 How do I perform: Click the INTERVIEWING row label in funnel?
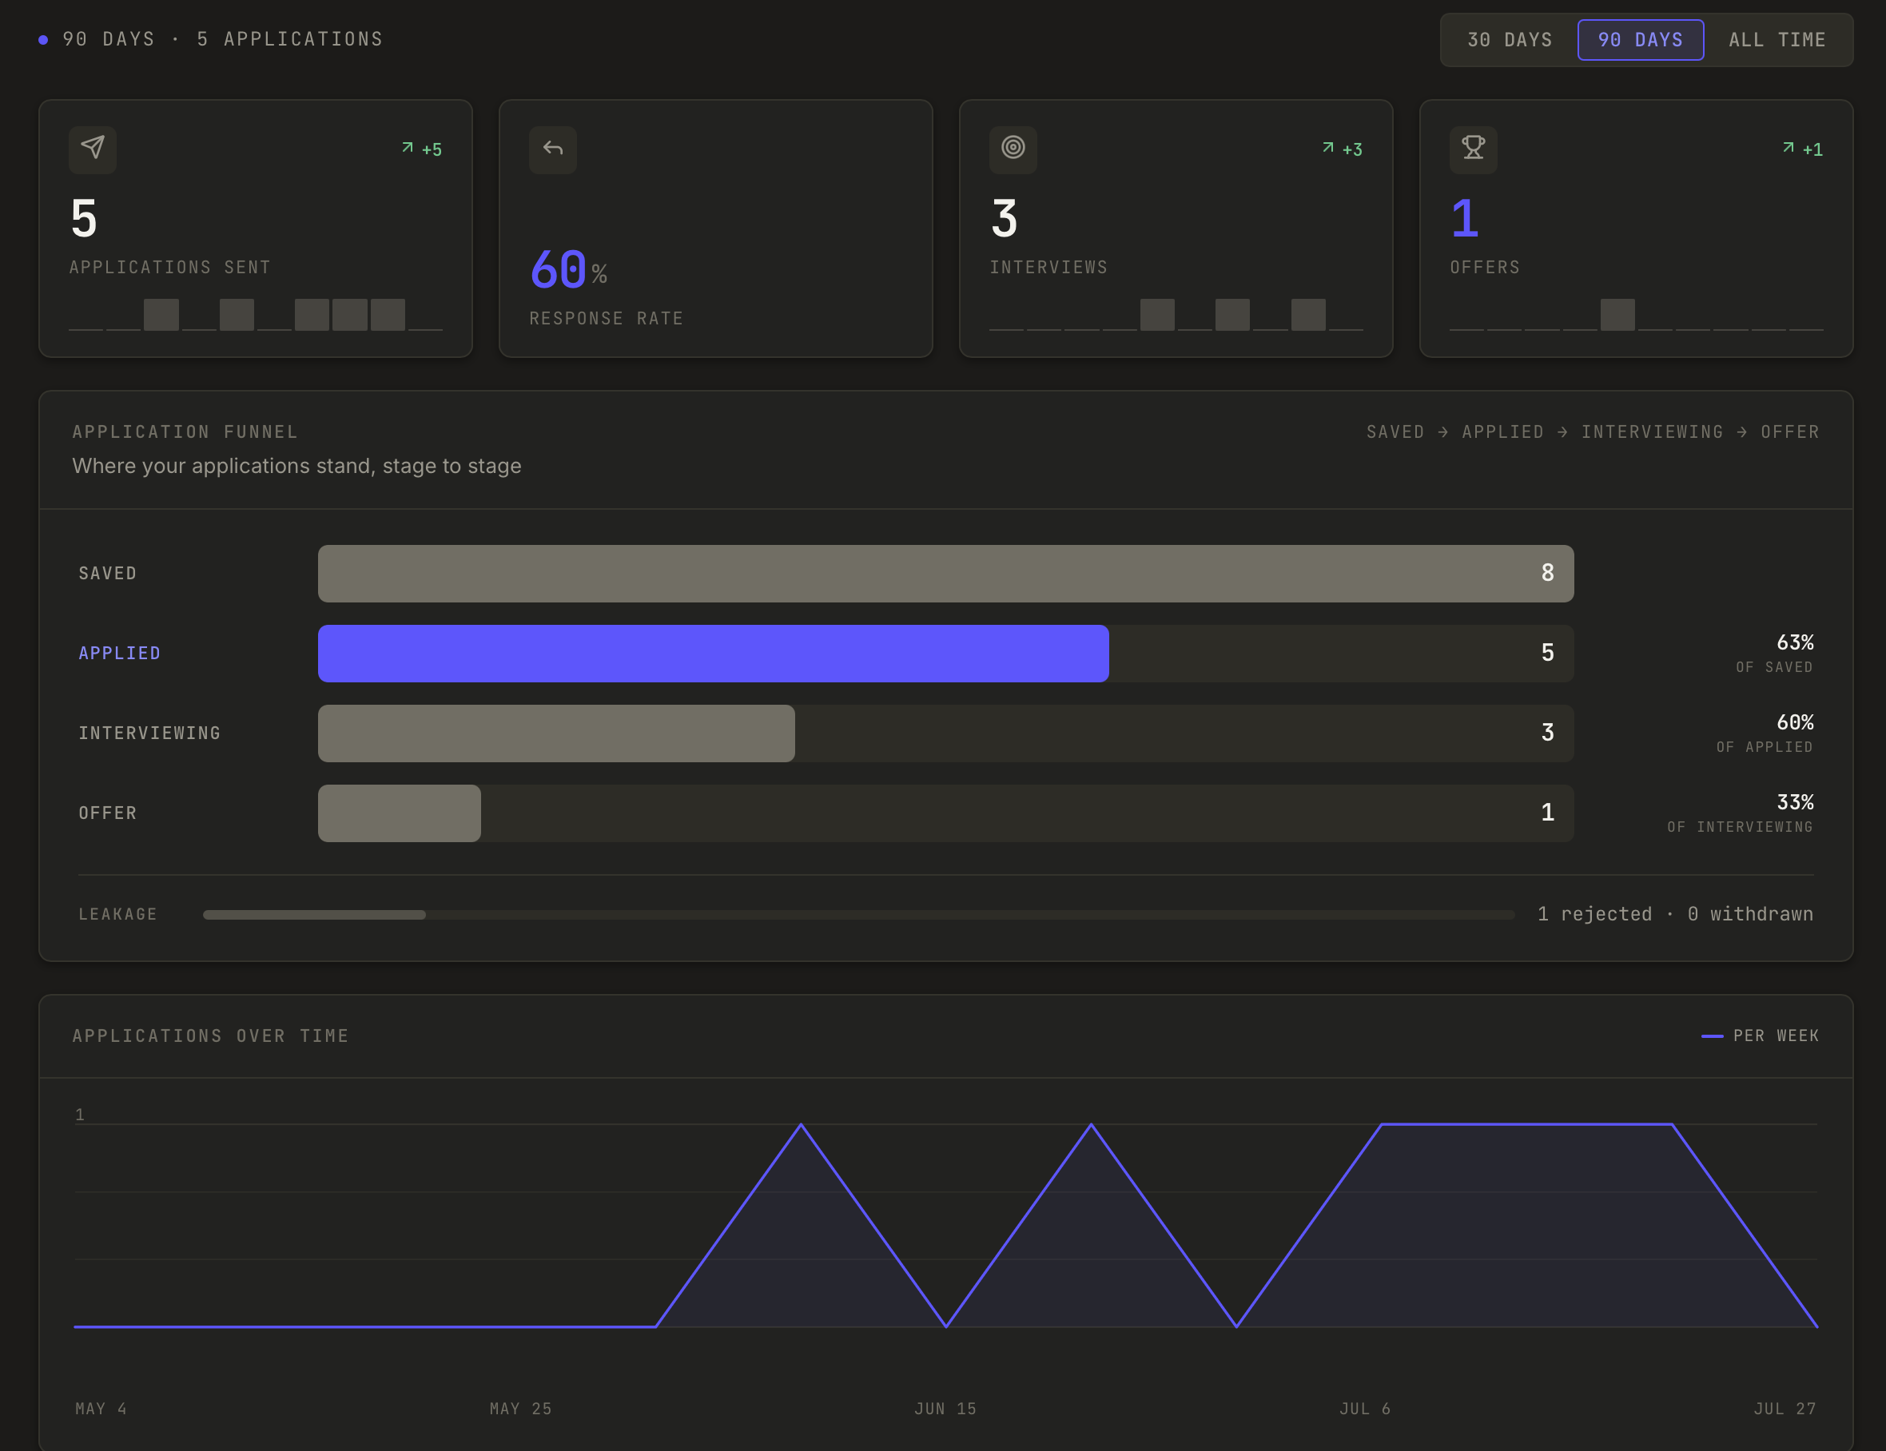point(149,733)
